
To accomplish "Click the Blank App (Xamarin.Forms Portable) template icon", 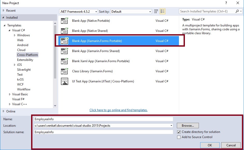I will point(64,41).
